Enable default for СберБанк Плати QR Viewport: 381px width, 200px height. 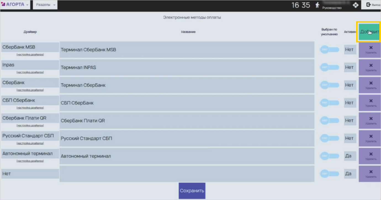[329, 121]
